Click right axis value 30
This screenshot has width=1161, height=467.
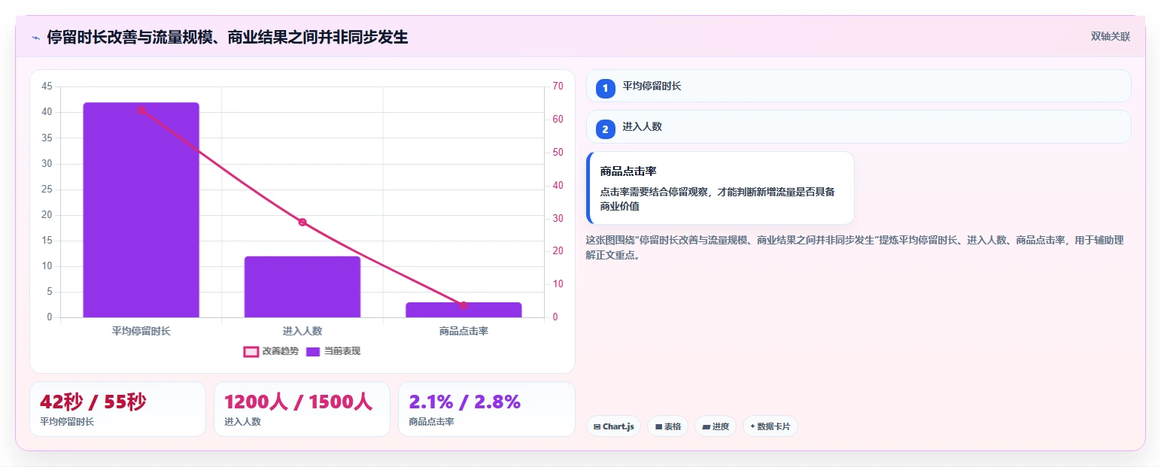[x=558, y=218]
